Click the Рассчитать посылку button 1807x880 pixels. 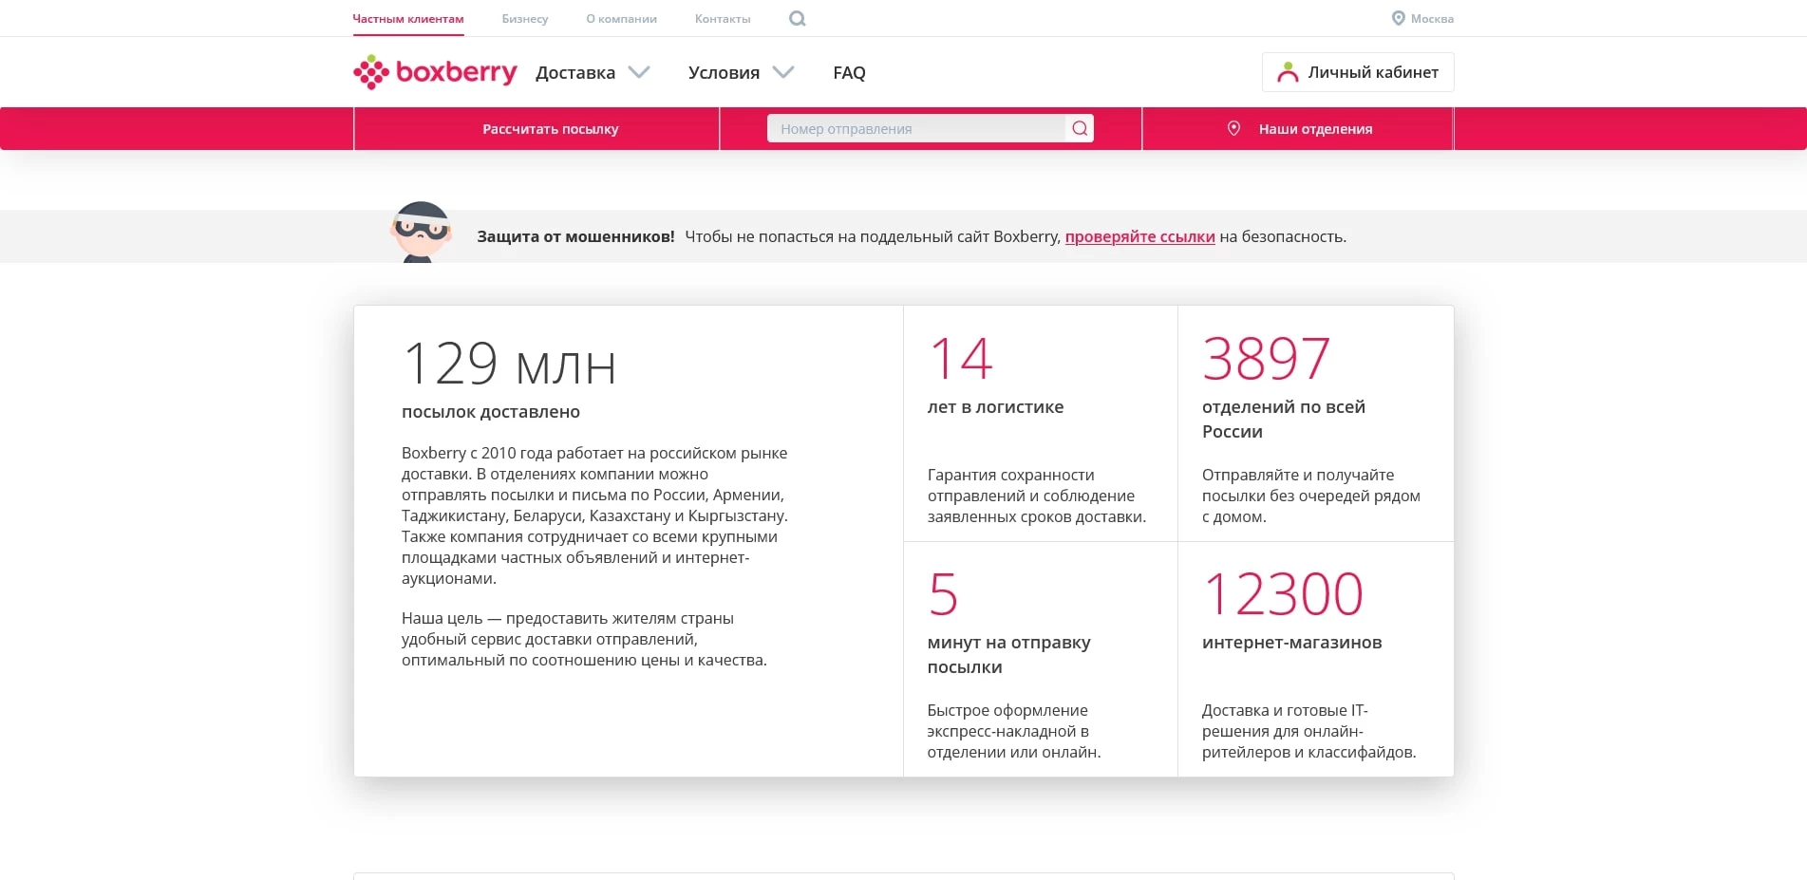550,129
